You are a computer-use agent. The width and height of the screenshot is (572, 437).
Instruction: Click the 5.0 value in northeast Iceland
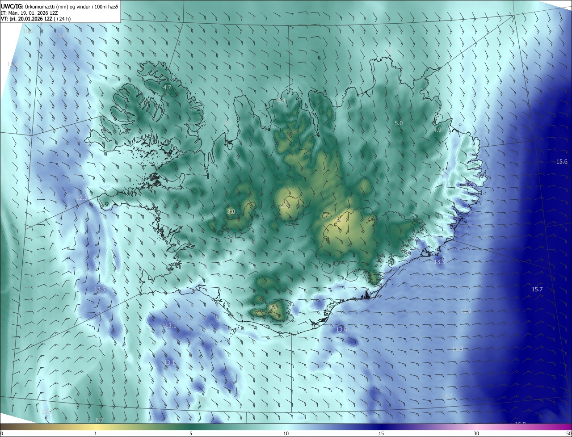pos(399,123)
